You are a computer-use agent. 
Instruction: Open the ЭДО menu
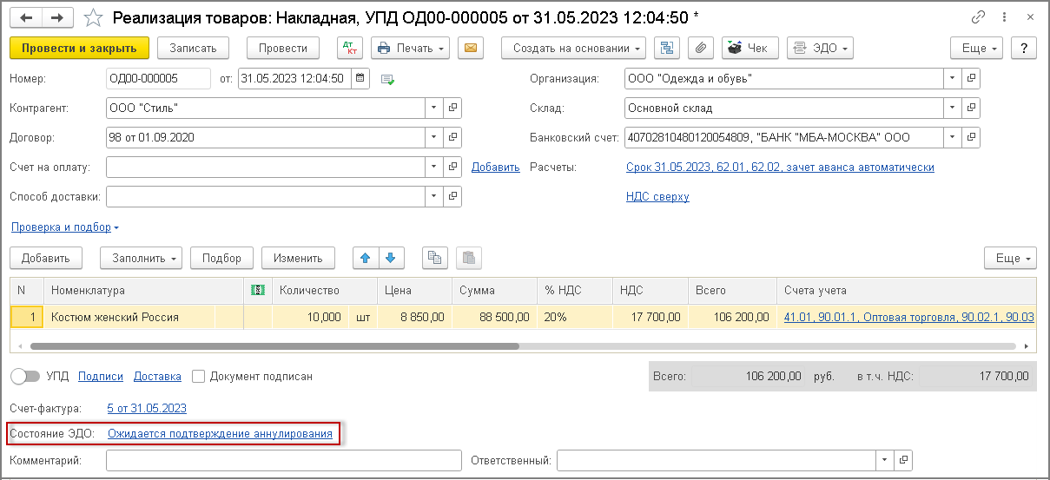pyautogui.click(x=819, y=48)
